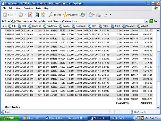Switch to 195572 taskbar window
Screen dimensions: 161x121
coord(77,118)
